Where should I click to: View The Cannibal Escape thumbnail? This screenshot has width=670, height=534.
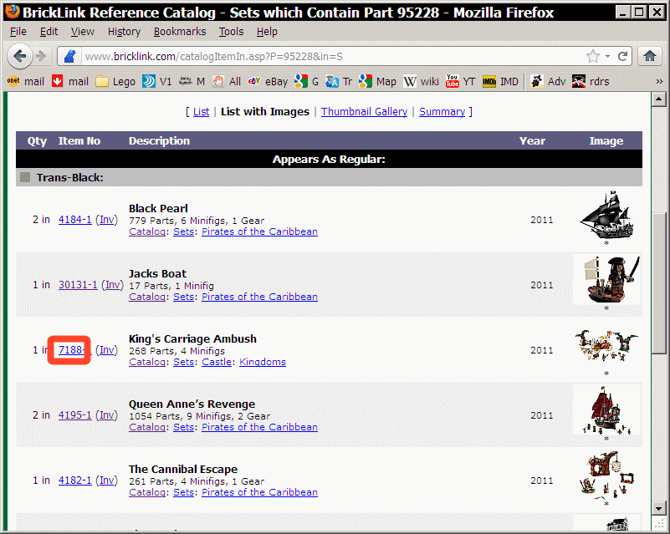(606, 476)
